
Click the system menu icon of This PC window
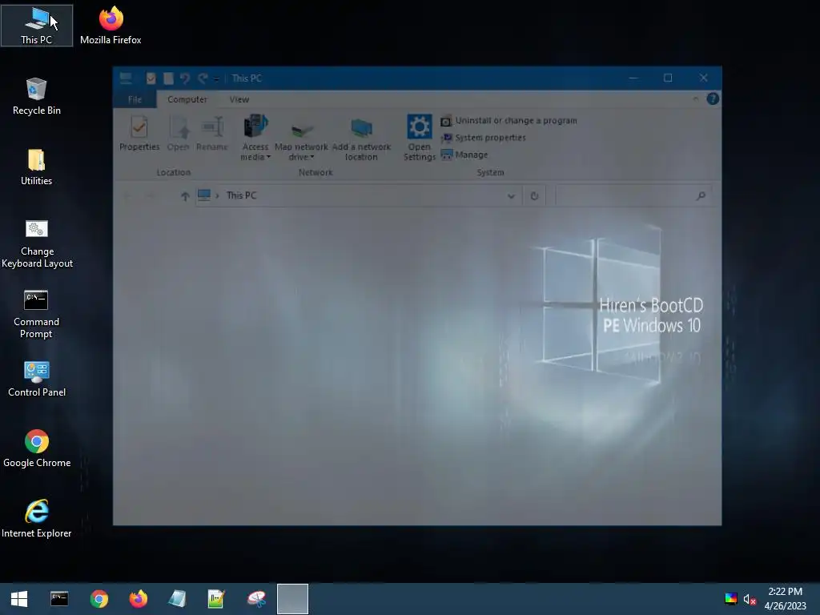click(x=126, y=78)
